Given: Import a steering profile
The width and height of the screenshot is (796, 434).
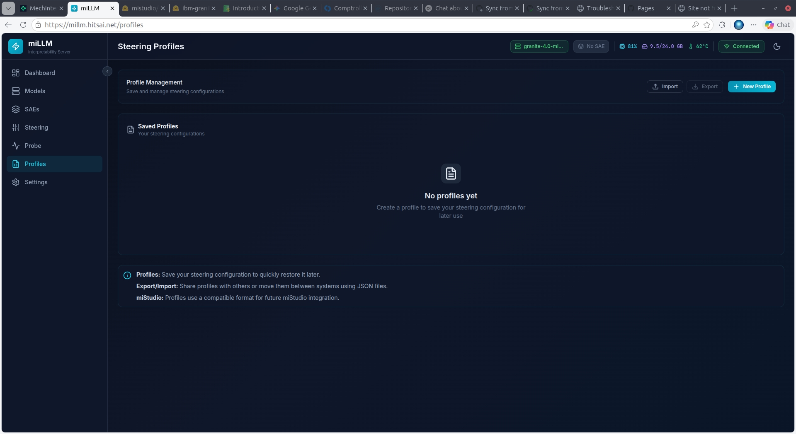Looking at the screenshot, I should (665, 87).
